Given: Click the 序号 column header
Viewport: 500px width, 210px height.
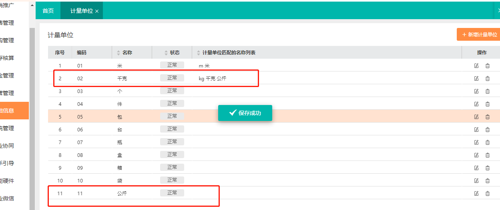Looking at the screenshot, I should point(60,53).
